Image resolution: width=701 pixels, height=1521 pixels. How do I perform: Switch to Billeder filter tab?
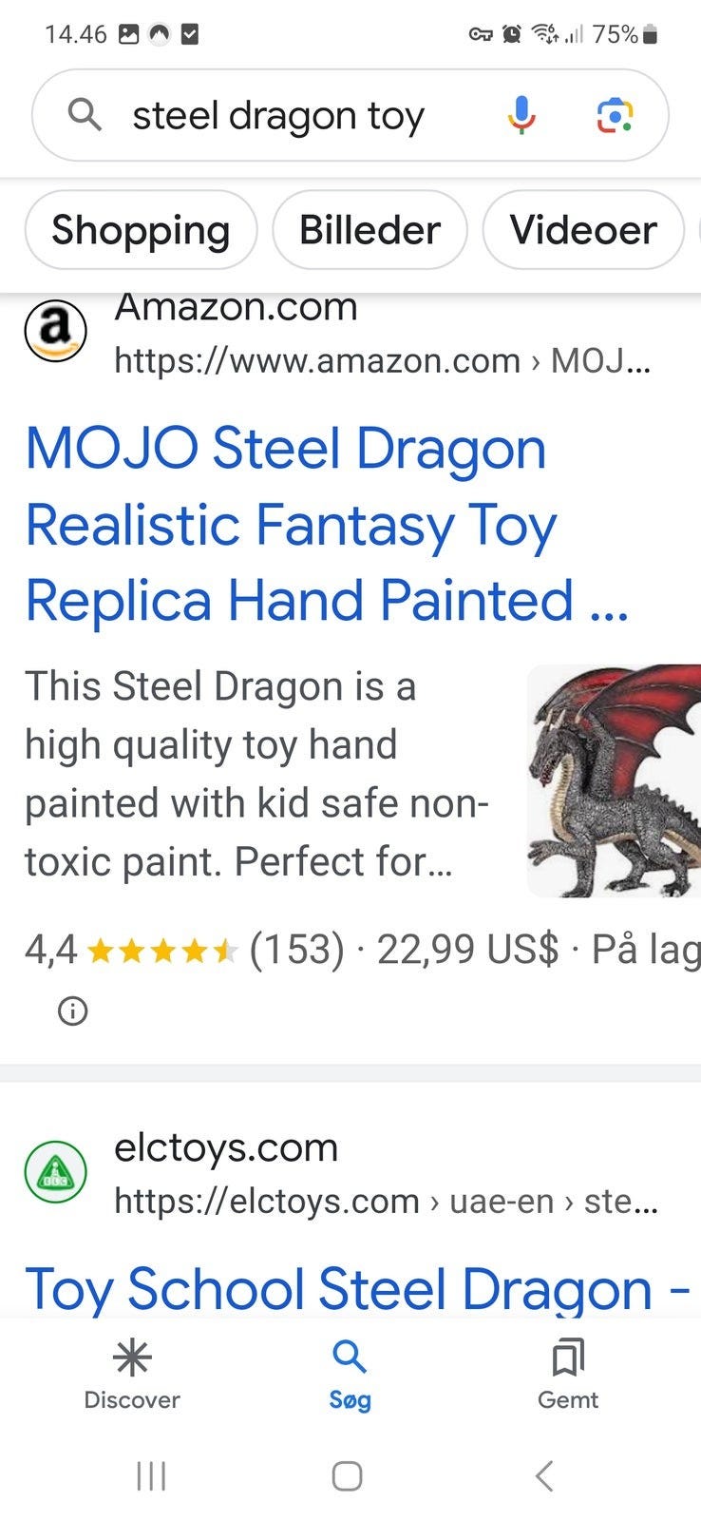369,230
